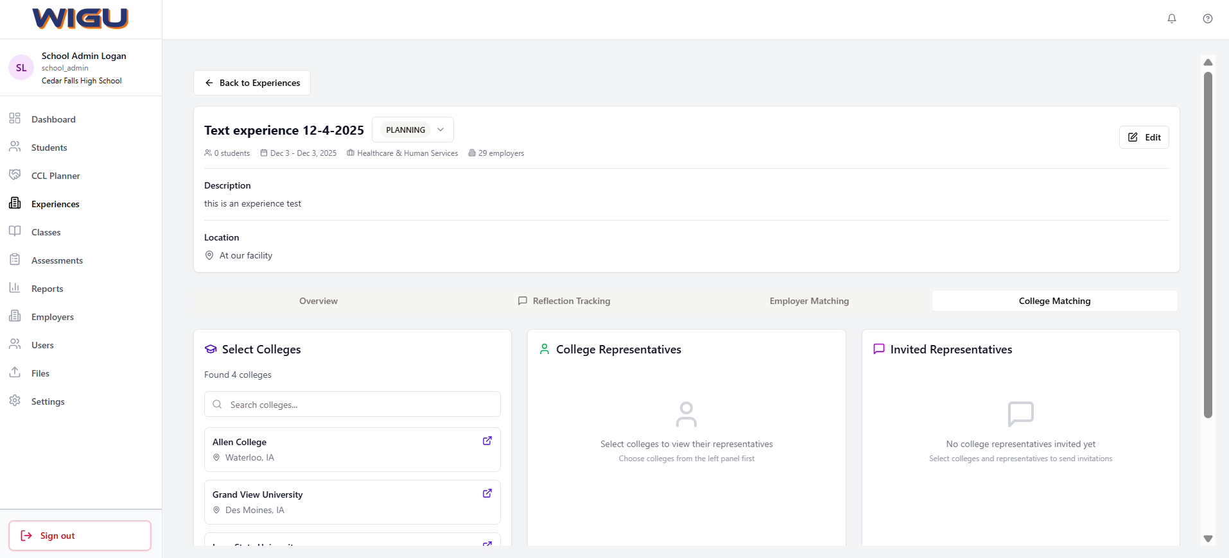Go back to Experiences
This screenshot has width=1229, height=558.
pos(252,83)
